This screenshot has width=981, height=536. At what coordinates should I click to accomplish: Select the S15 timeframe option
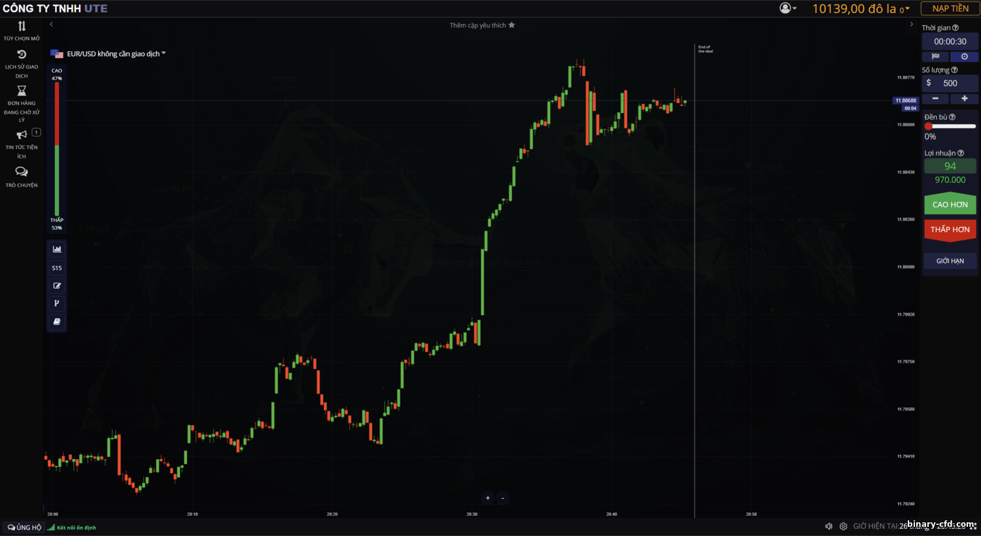pyautogui.click(x=57, y=268)
